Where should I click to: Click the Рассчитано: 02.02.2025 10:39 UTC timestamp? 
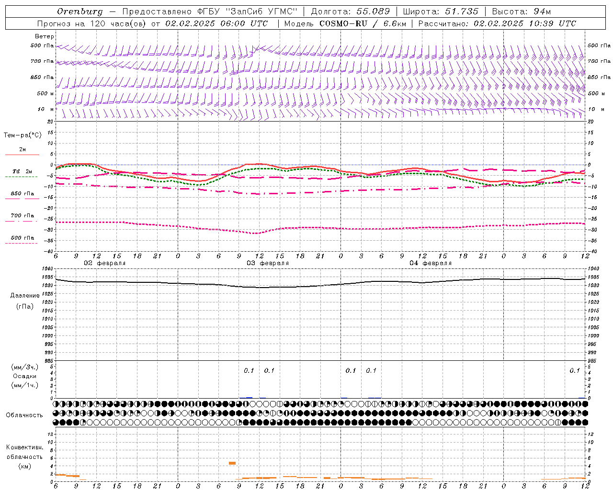coord(498,23)
